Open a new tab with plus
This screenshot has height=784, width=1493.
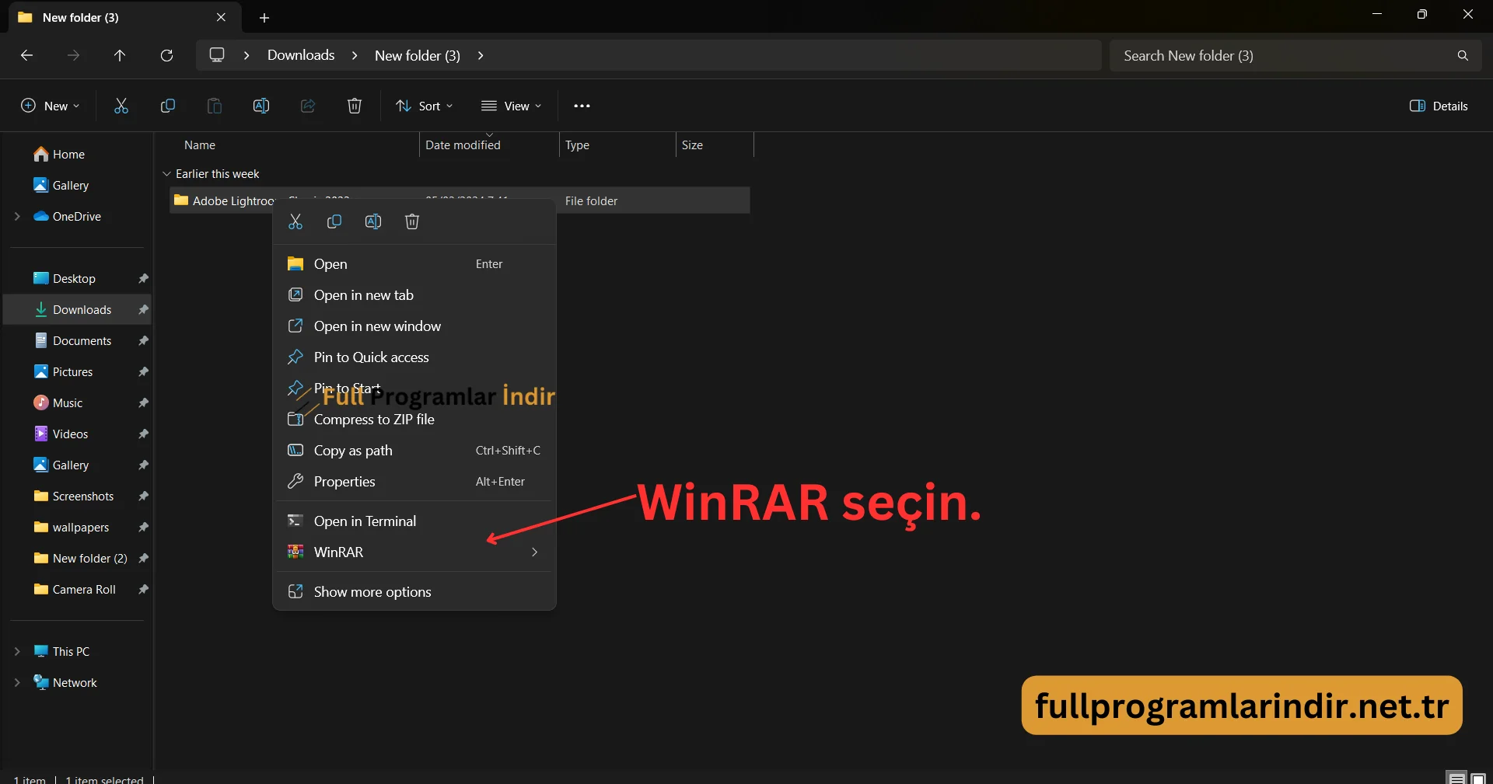264,17
